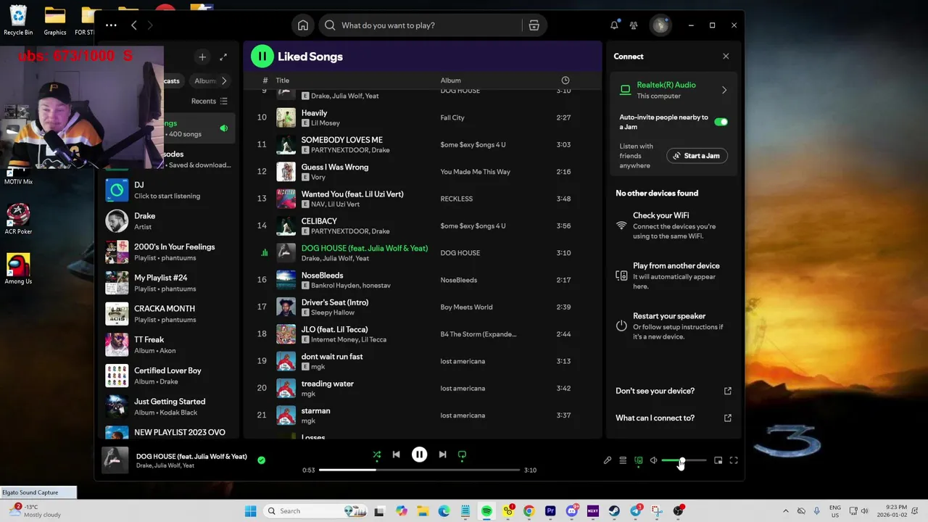
Task: Open the RECKLESS album link
Action: (456, 199)
